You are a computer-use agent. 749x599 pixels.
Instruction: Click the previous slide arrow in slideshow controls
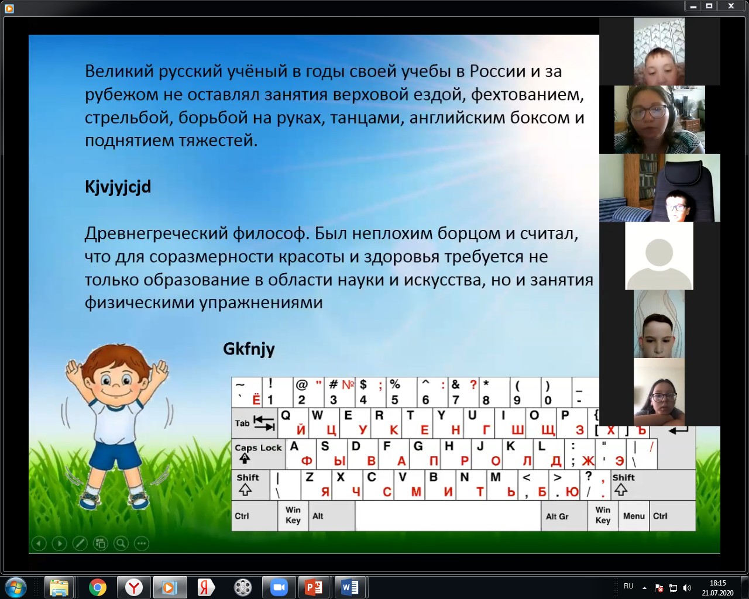pos(39,543)
